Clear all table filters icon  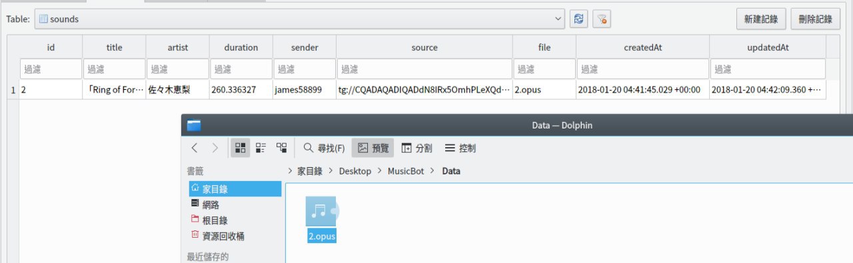pyautogui.click(x=602, y=19)
